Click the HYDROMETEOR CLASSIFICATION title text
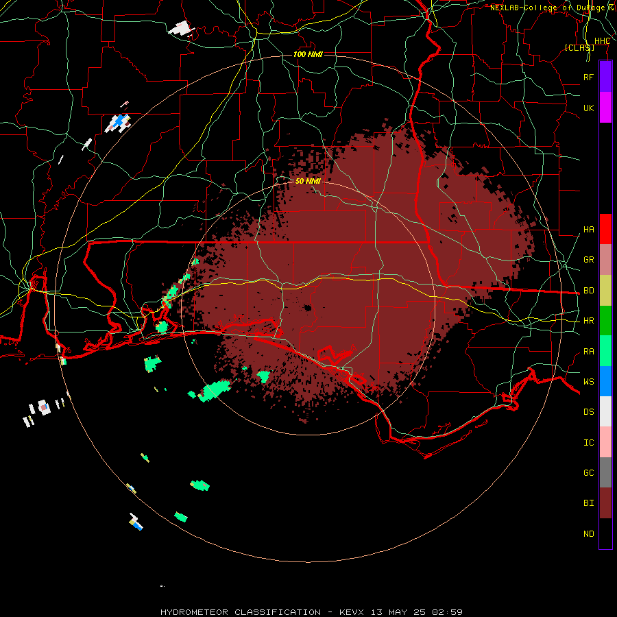 241,612
